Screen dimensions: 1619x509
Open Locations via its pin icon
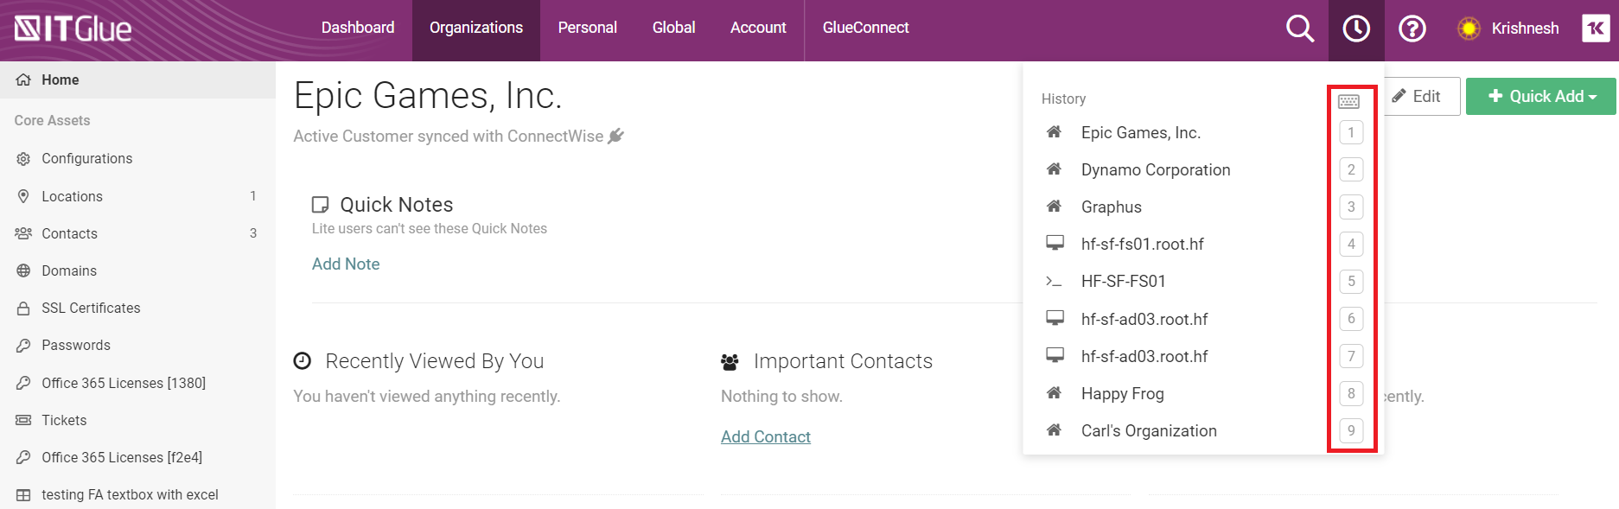point(23,196)
